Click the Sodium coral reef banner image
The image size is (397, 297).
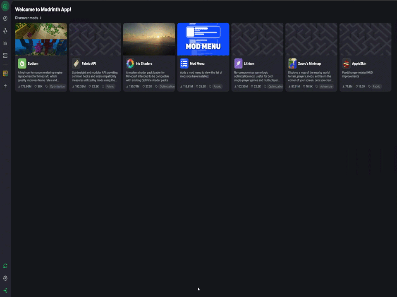(41, 39)
